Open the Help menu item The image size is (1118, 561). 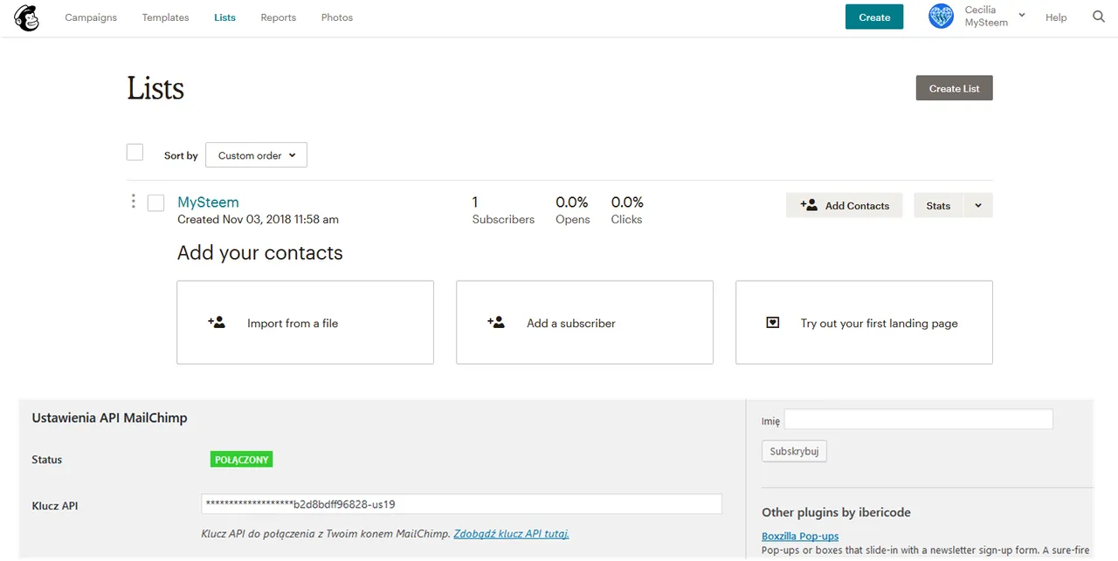[1056, 17]
